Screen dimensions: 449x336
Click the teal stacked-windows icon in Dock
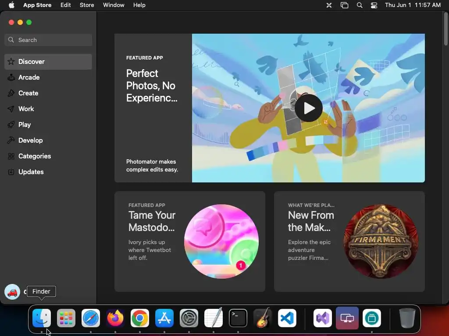click(372, 318)
